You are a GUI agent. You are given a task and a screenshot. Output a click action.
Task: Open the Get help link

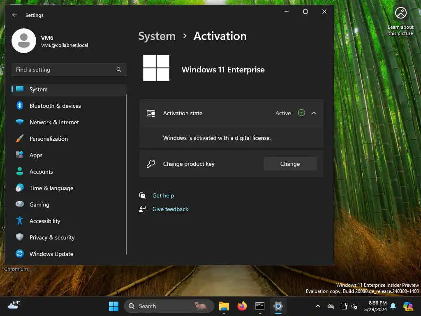point(163,195)
